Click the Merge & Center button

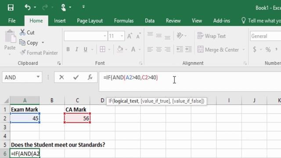[x=218, y=50]
